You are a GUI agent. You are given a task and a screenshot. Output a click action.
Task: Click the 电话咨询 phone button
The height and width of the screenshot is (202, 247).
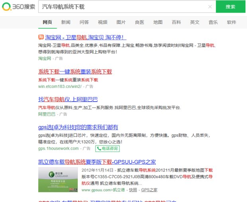pos(108,149)
